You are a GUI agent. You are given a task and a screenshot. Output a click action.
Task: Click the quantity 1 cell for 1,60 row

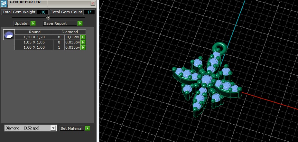tap(59, 47)
